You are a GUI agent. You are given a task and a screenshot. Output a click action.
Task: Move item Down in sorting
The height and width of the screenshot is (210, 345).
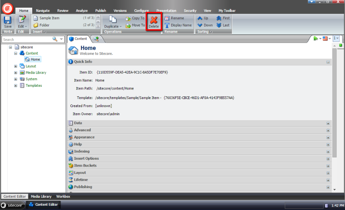(205, 25)
